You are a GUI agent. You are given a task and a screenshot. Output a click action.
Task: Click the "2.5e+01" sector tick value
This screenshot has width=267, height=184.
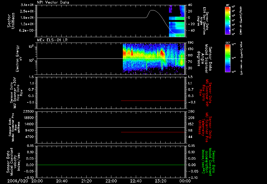[x=27, y=11]
